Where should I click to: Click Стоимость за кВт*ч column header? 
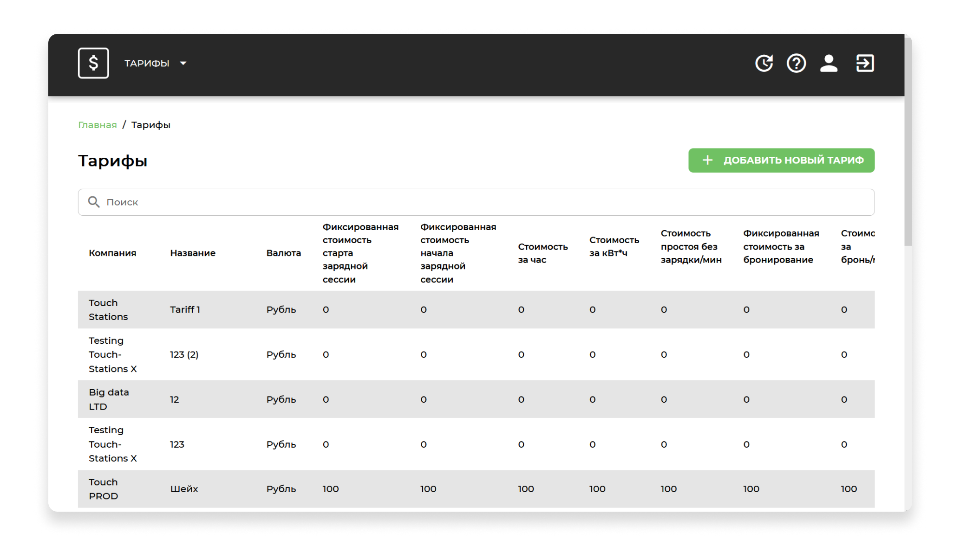(x=614, y=246)
